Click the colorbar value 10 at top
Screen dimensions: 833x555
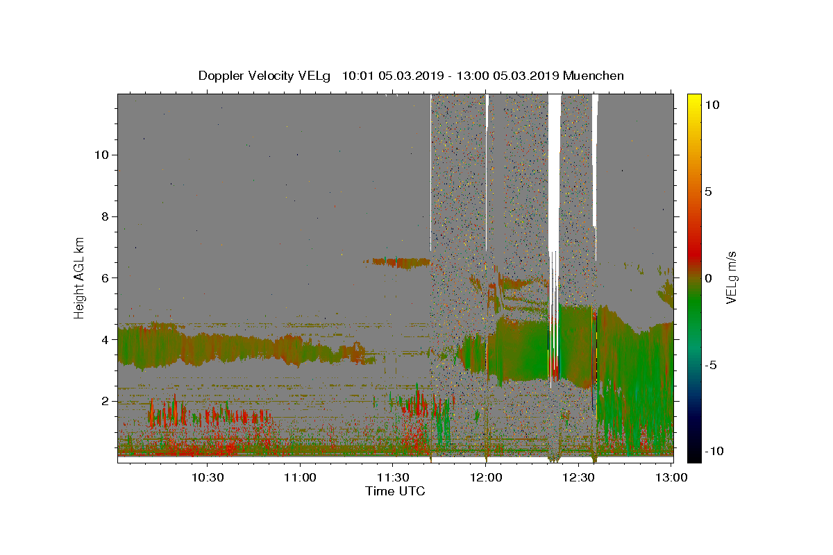coord(712,104)
